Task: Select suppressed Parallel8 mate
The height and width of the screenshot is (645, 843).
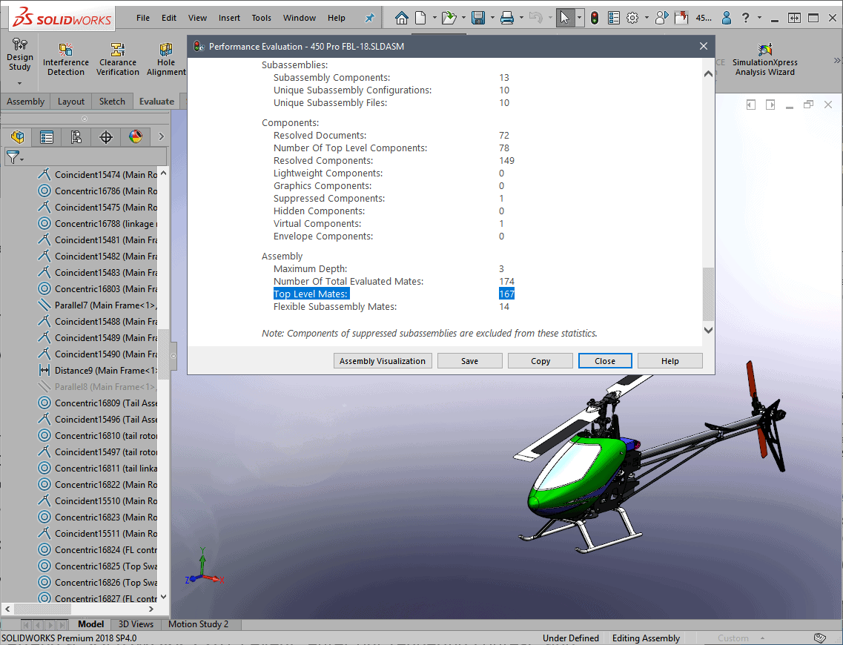Action: point(98,386)
